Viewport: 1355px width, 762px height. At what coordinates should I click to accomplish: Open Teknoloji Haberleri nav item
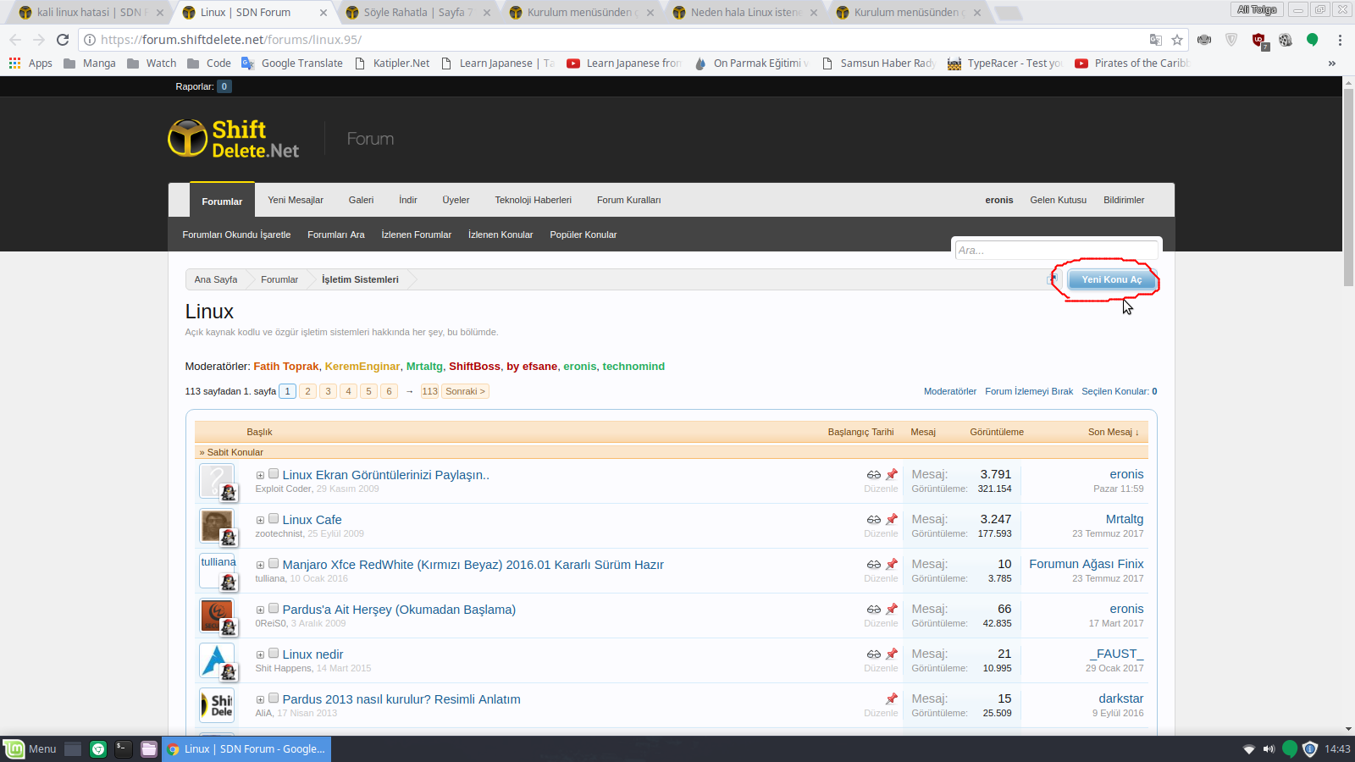(x=533, y=201)
